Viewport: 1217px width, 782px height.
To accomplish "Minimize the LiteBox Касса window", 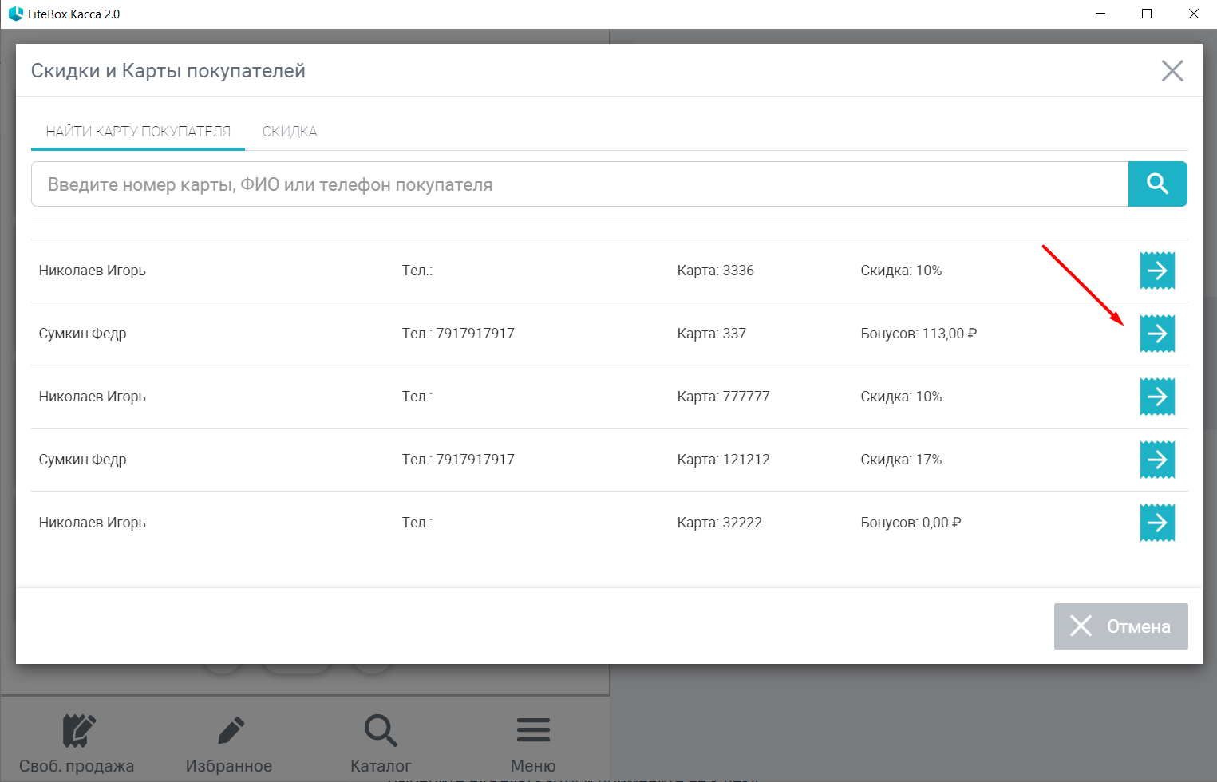I will (x=1100, y=14).
